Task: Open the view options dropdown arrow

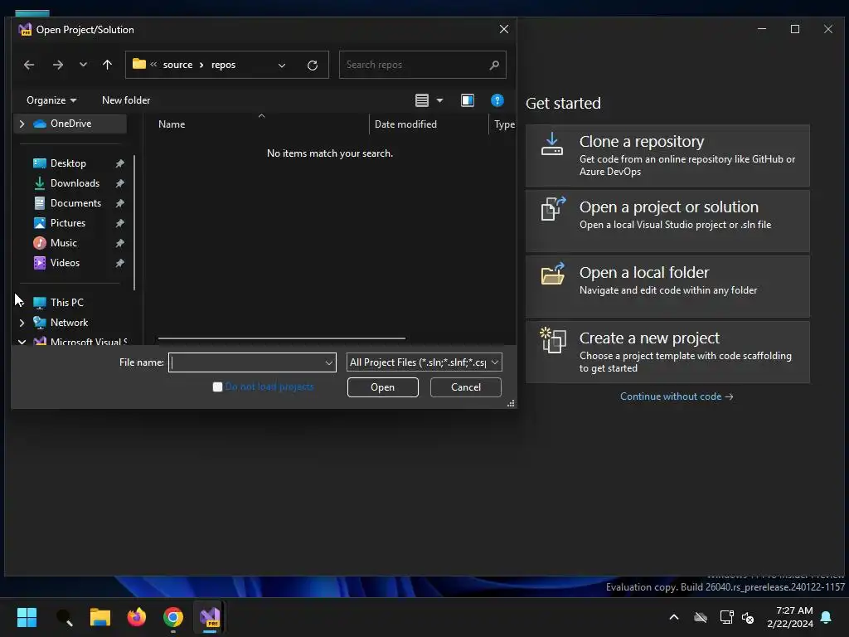Action: point(439,100)
